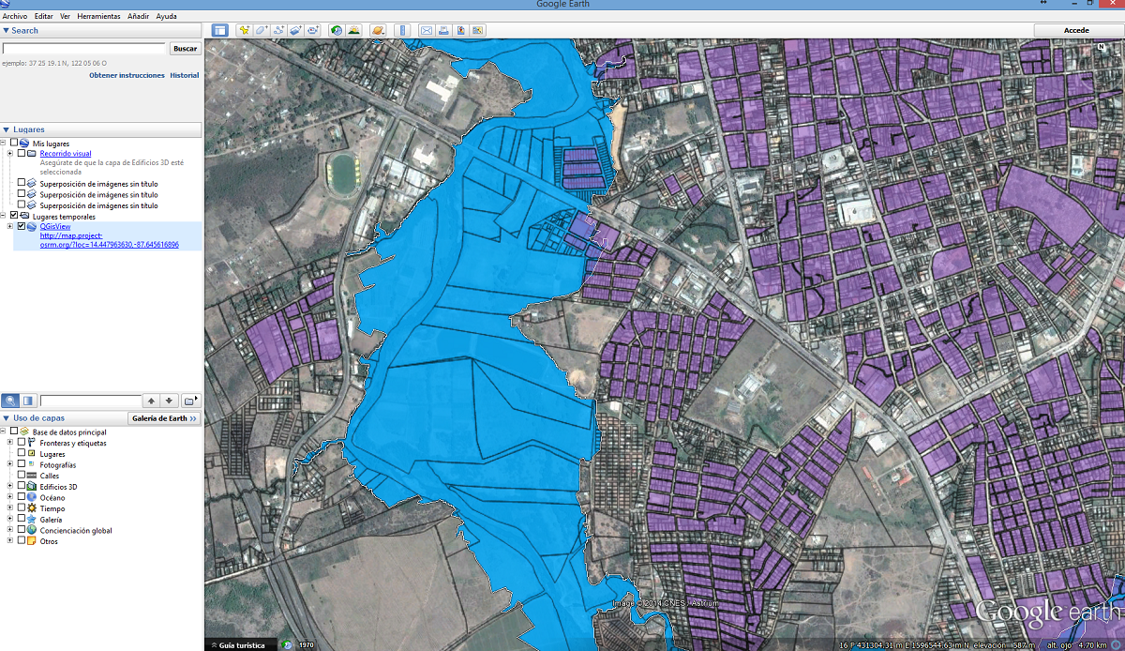Viewport: 1125px width, 651px height.
Task: Select the Record a Tour tool
Action: coord(311,31)
